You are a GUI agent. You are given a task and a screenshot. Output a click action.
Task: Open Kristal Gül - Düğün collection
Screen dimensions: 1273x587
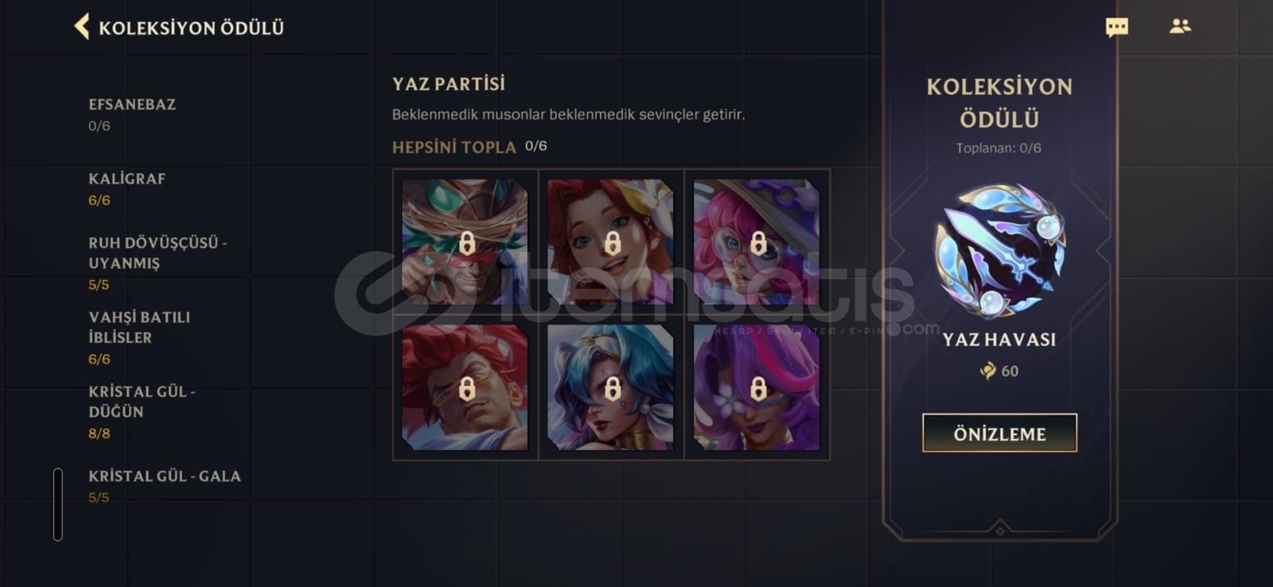[142, 412]
